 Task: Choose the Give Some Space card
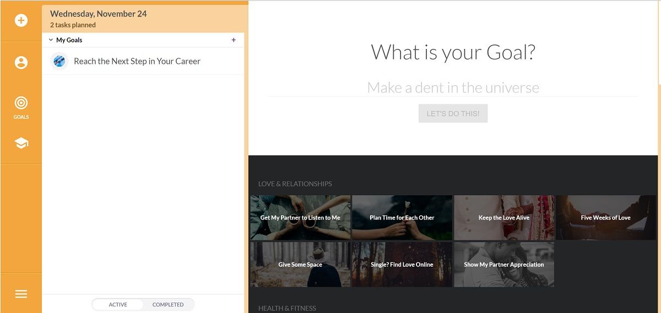[x=300, y=265]
